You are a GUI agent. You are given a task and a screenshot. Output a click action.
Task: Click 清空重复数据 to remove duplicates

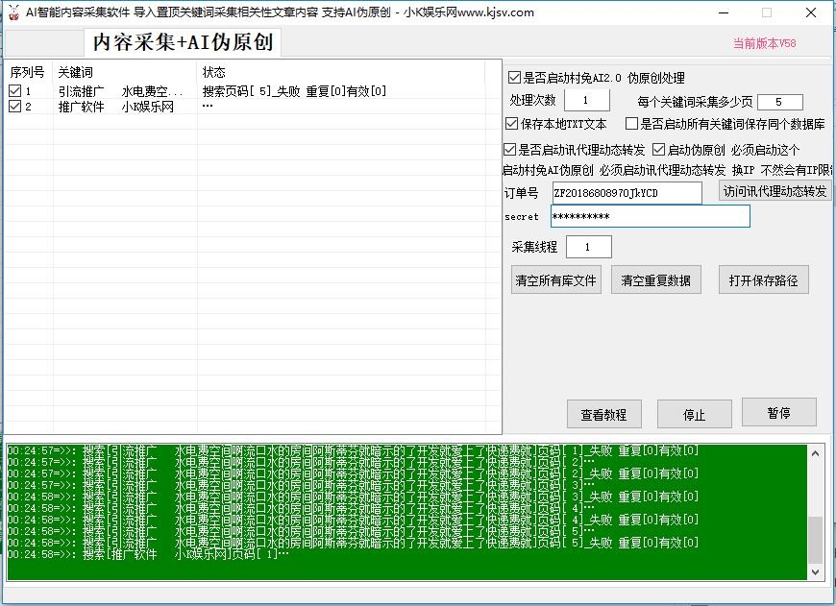click(656, 279)
